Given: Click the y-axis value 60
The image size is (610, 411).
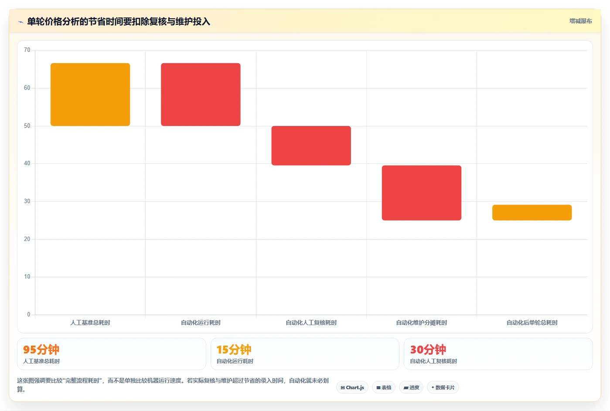Looking at the screenshot, I should coord(27,88).
